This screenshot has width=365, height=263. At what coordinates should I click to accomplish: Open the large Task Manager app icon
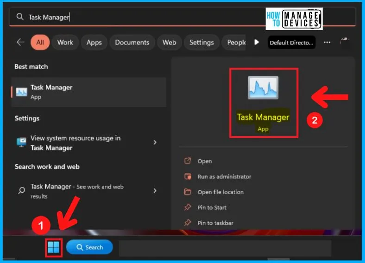(x=263, y=88)
